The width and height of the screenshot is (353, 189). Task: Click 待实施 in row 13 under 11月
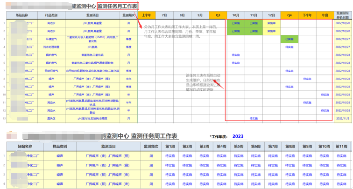pos(254,119)
